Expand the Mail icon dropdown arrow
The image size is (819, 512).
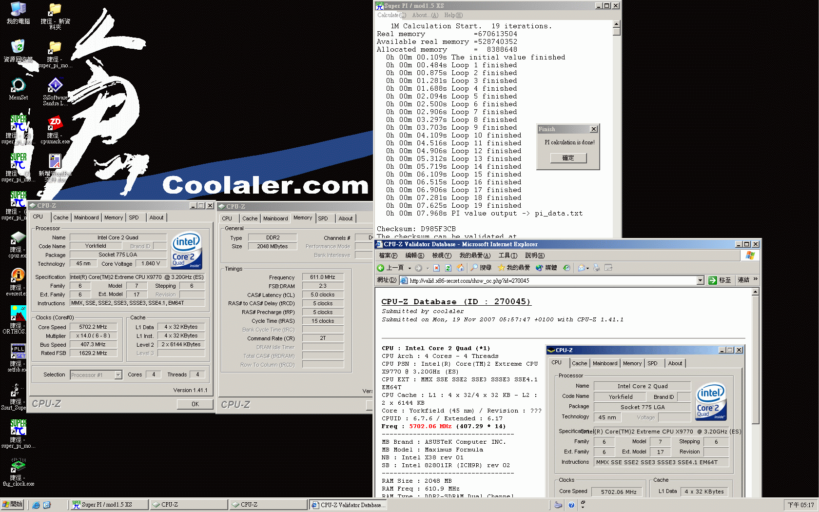588,268
